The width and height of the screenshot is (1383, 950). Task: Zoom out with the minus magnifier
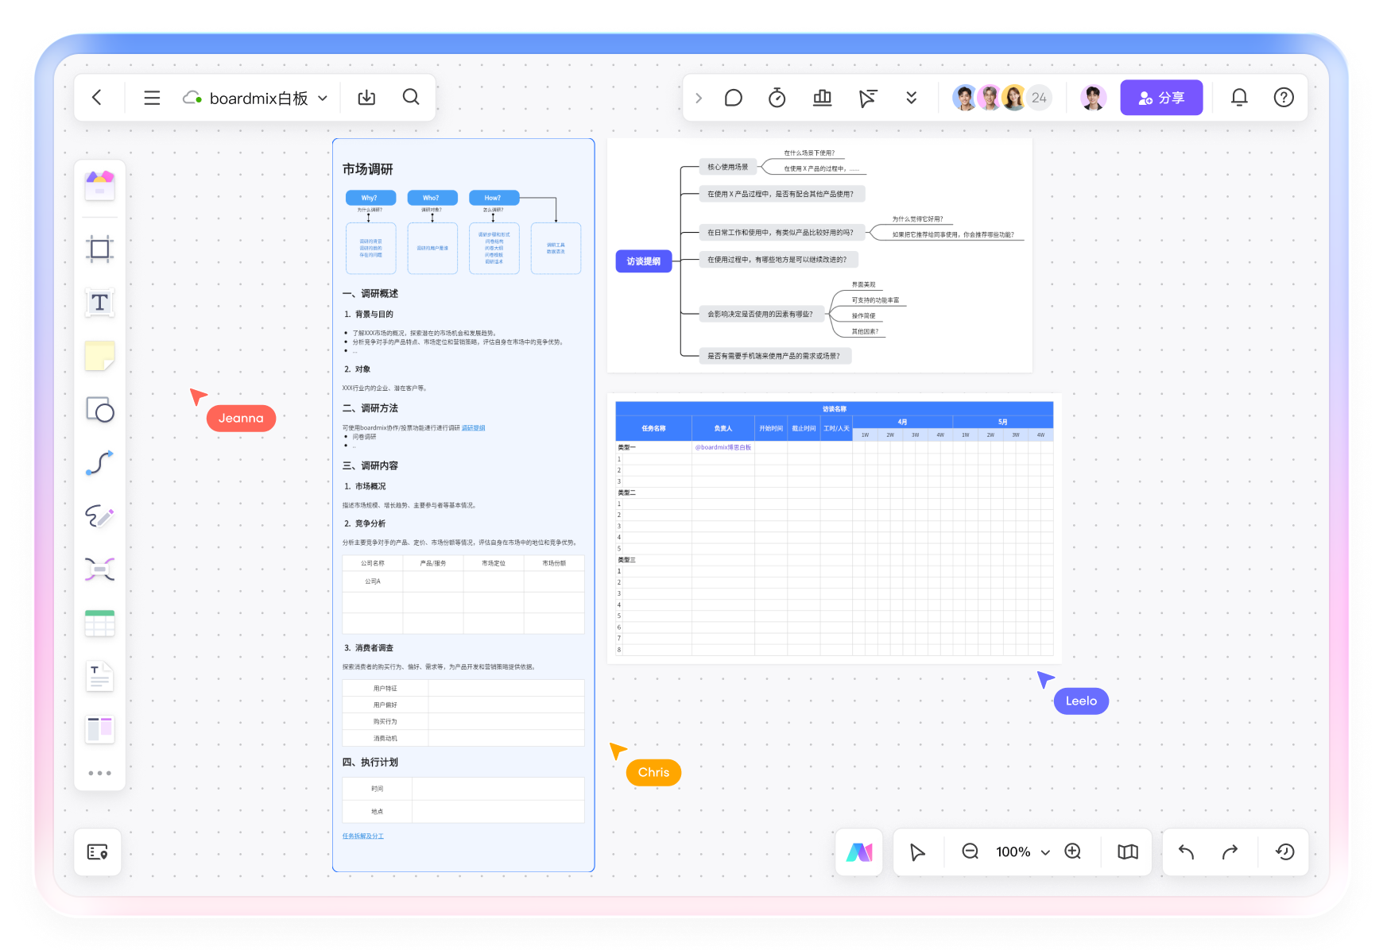pos(970,852)
